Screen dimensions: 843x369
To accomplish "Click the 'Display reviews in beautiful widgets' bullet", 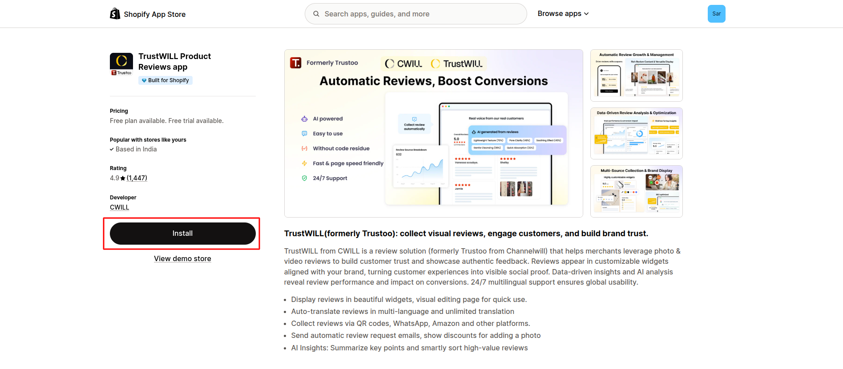I will 409,300.
